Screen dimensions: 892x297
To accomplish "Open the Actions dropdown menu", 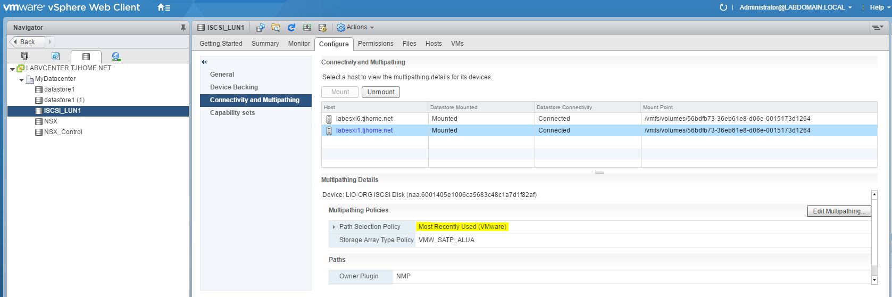I will pyautogui.click(x=355, y=27).
